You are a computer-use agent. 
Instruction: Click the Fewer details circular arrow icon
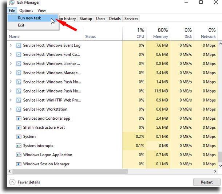point(12,182)
